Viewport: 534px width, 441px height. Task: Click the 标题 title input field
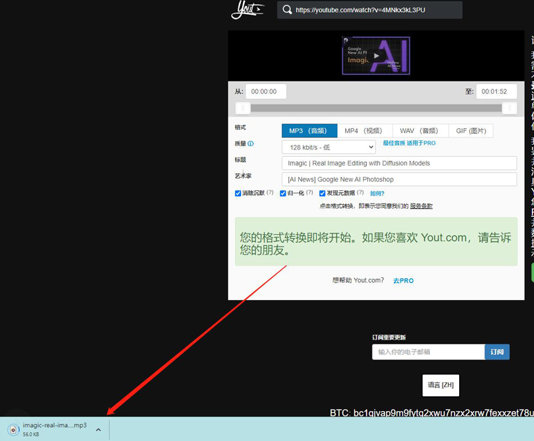click(399, 163)
